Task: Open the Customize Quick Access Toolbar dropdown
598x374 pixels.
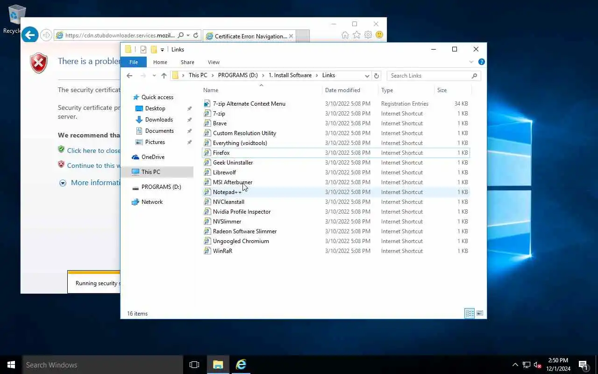Action: point(162,50)
